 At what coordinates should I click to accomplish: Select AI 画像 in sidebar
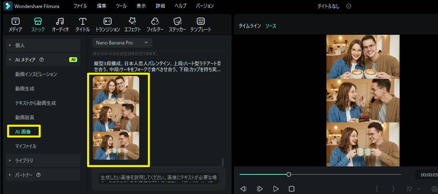point(23,132)
